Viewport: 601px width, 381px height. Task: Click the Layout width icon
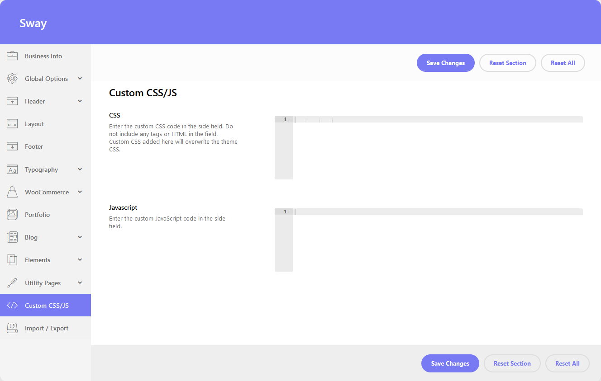[12, 124]
